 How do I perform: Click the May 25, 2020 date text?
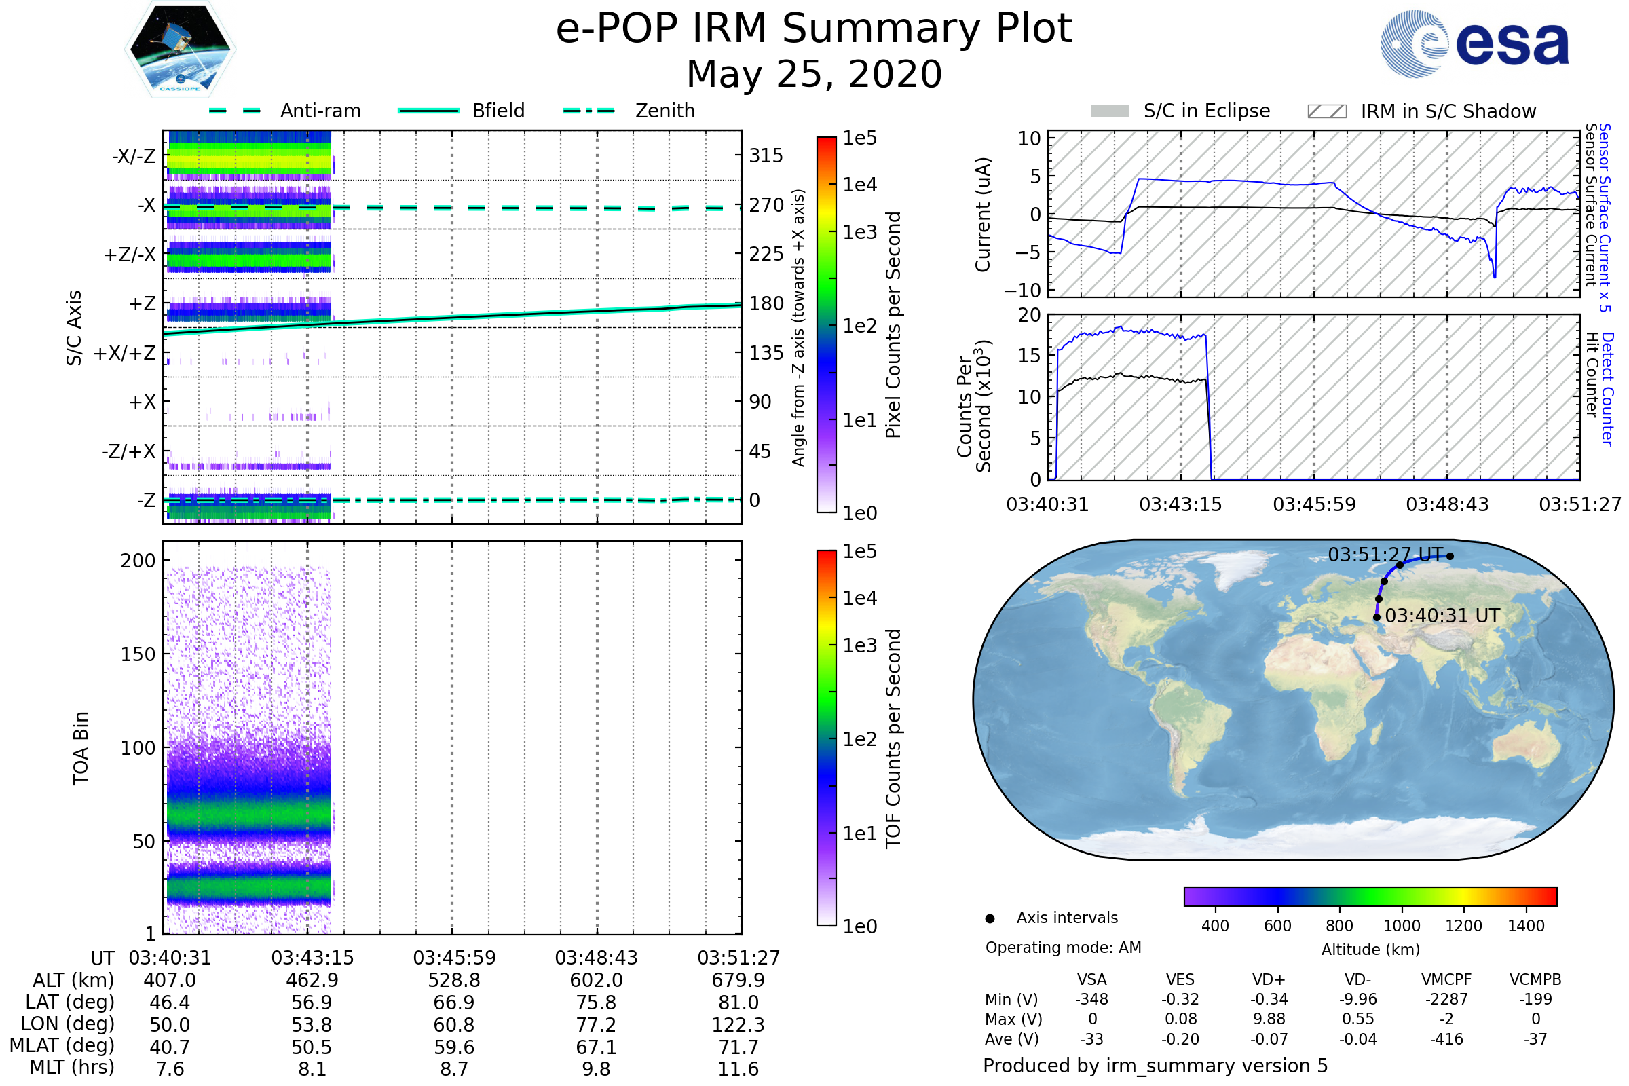click(814, 74)
